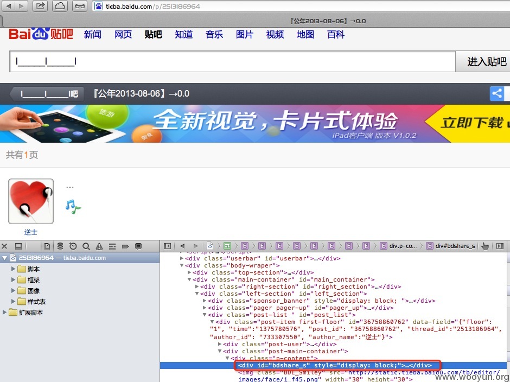Open the Safari share button
This screenshot has width=510, height=382.
click(40, 6)
